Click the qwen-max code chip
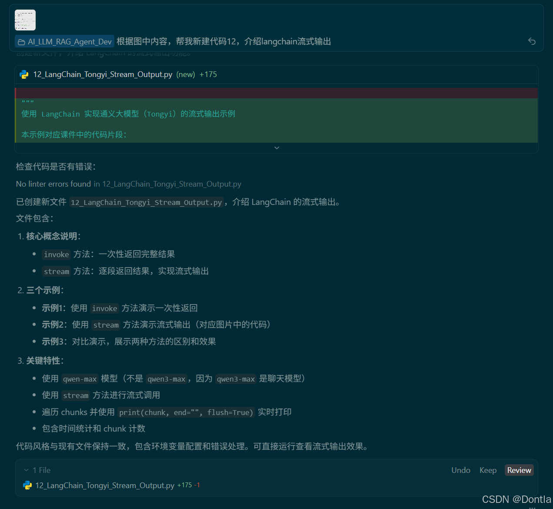Image resolution: width=553 pixels, height=509 pixels. coord(80,379)
